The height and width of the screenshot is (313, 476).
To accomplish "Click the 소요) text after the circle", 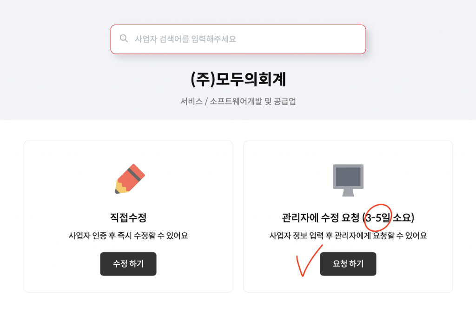I will click(403, 217).
